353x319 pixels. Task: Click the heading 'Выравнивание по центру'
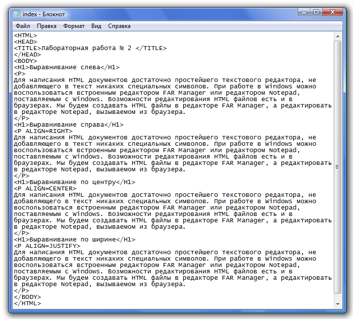click(x=75, y=182)
